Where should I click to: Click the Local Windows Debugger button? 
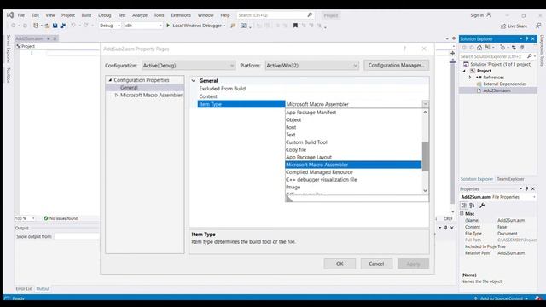(x=197, y=26)
